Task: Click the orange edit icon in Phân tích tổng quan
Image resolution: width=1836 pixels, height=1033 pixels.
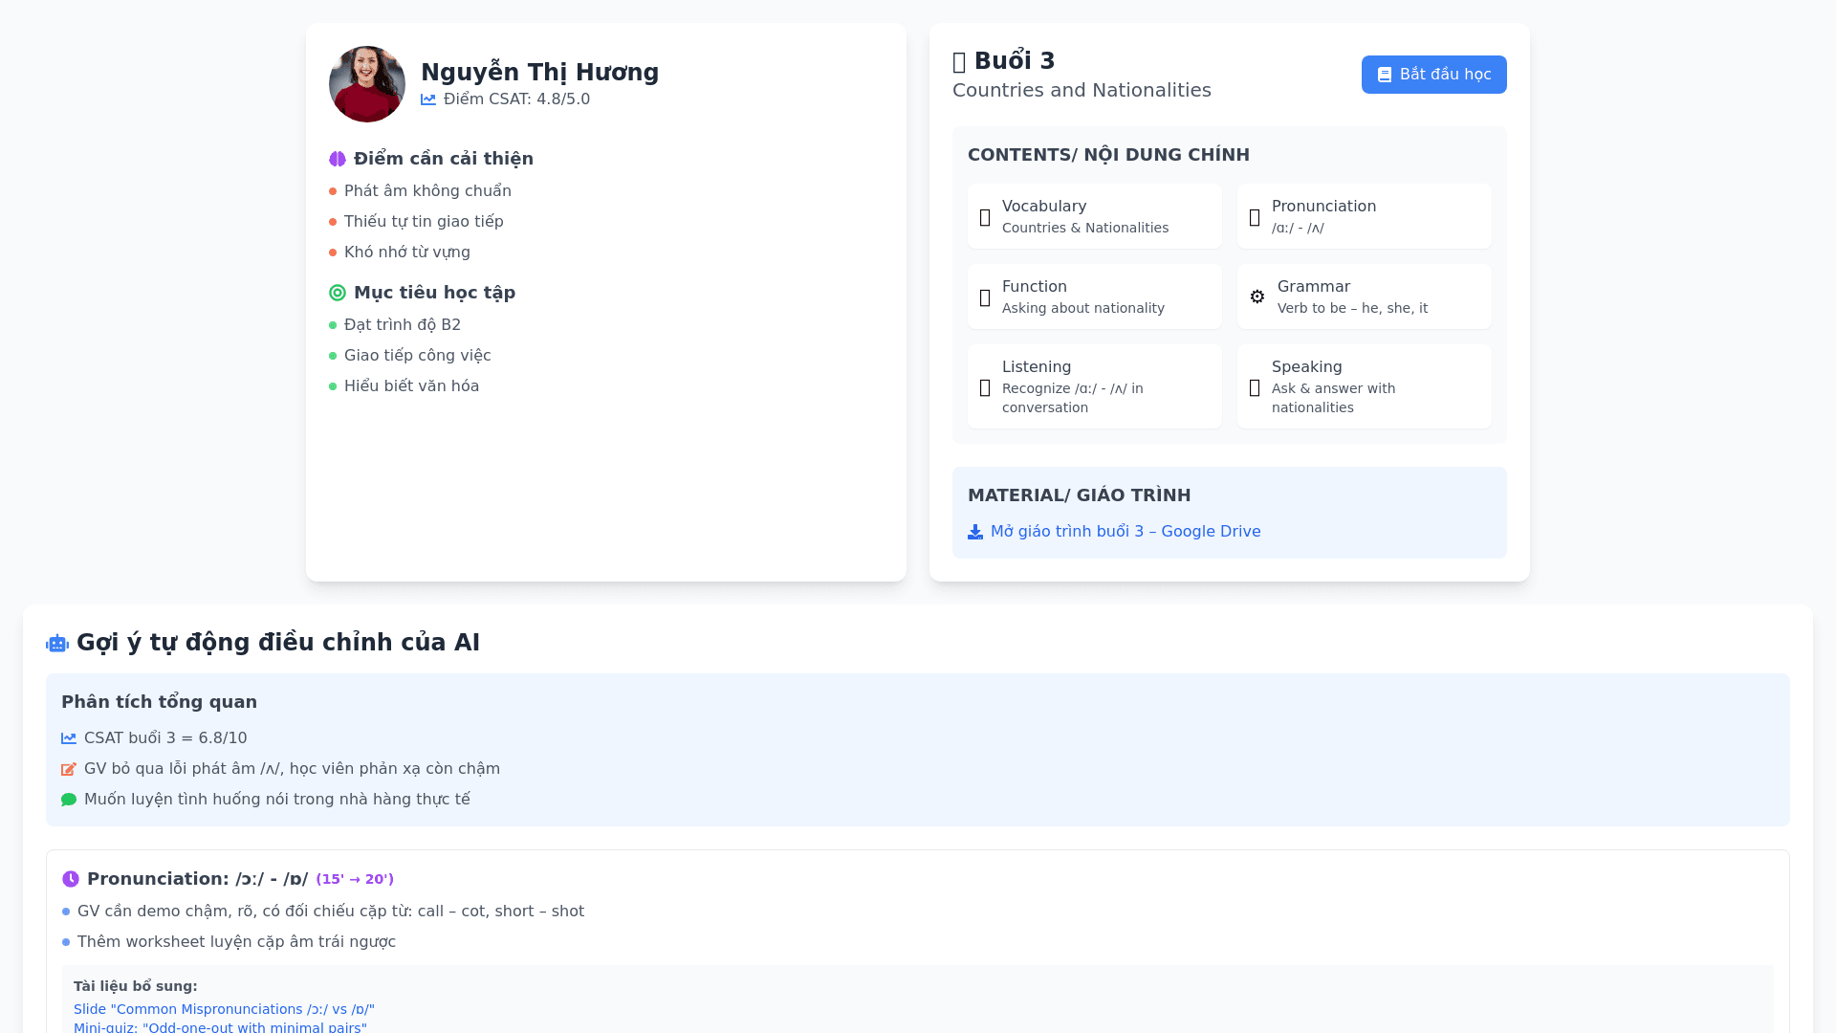Action: 69,769
